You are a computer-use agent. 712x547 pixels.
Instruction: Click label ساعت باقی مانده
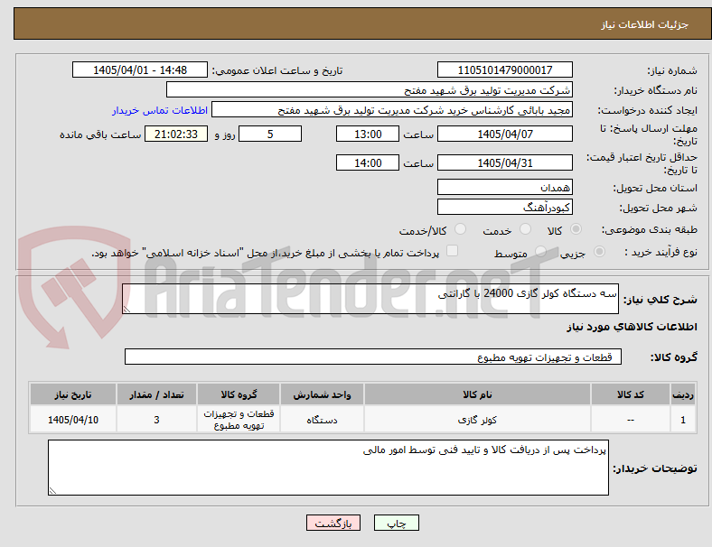pyautogui.click(x=100, y=134)
